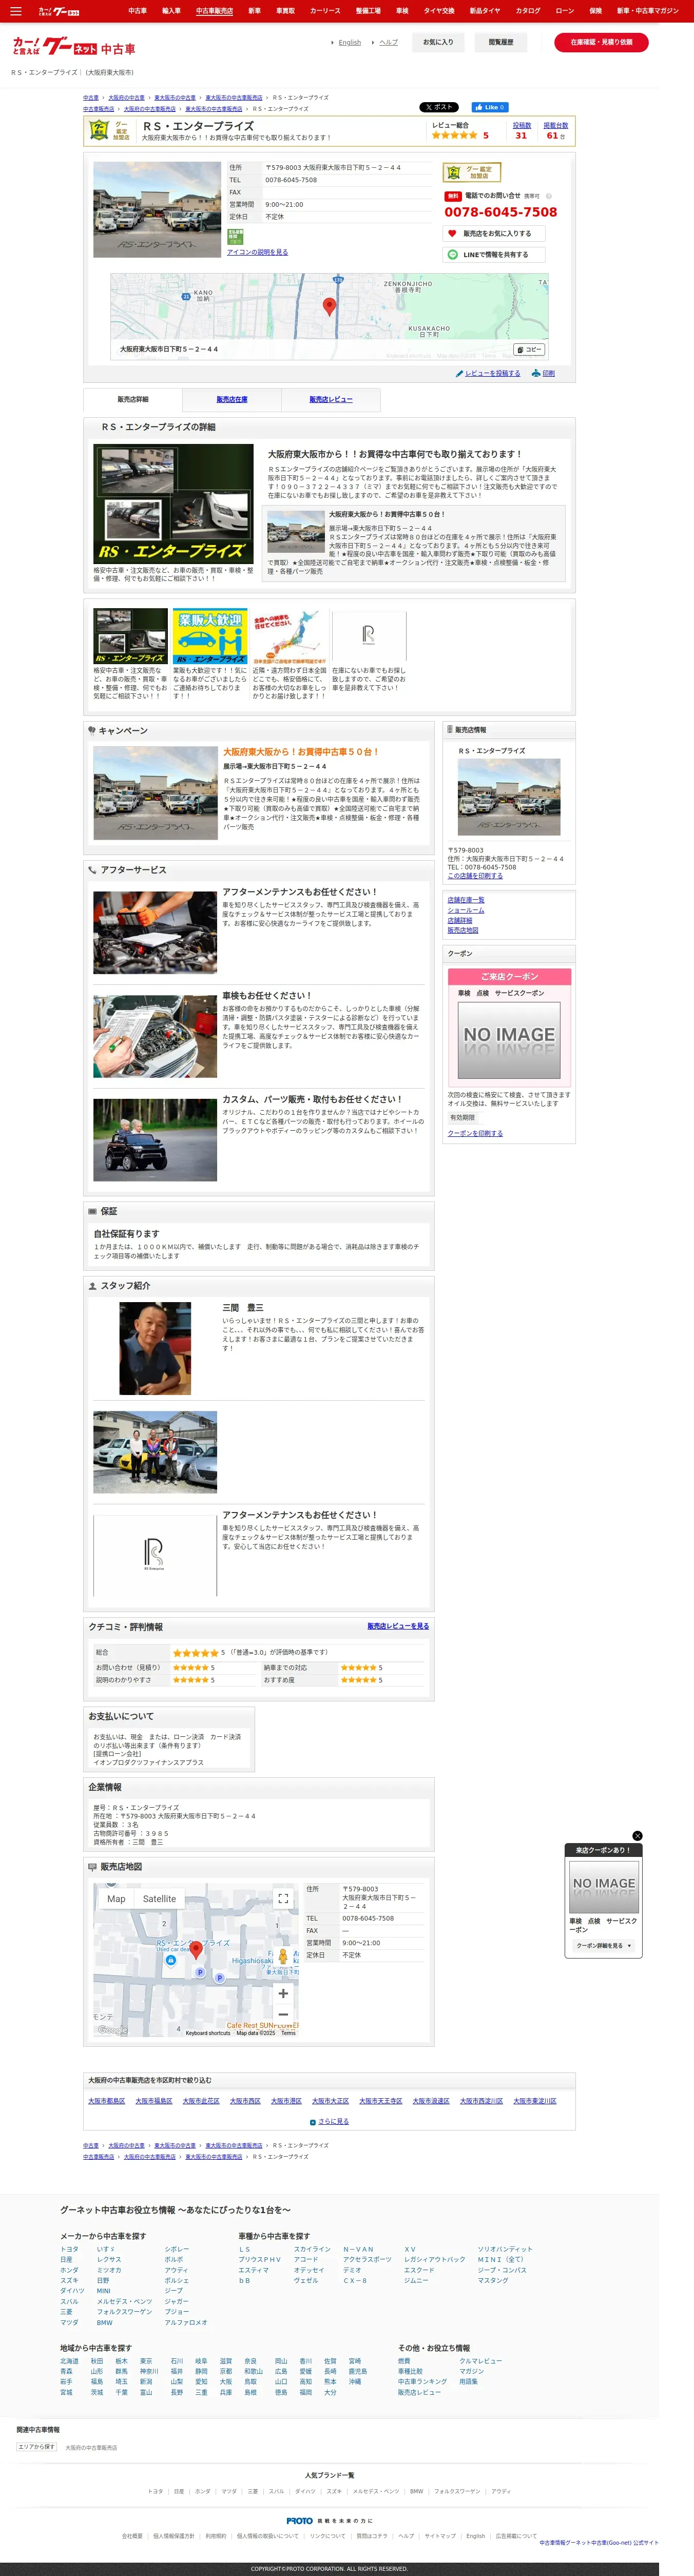Click Keyboard shortcuts on bottom map
694x2576 pixels.
[208, 2033]
